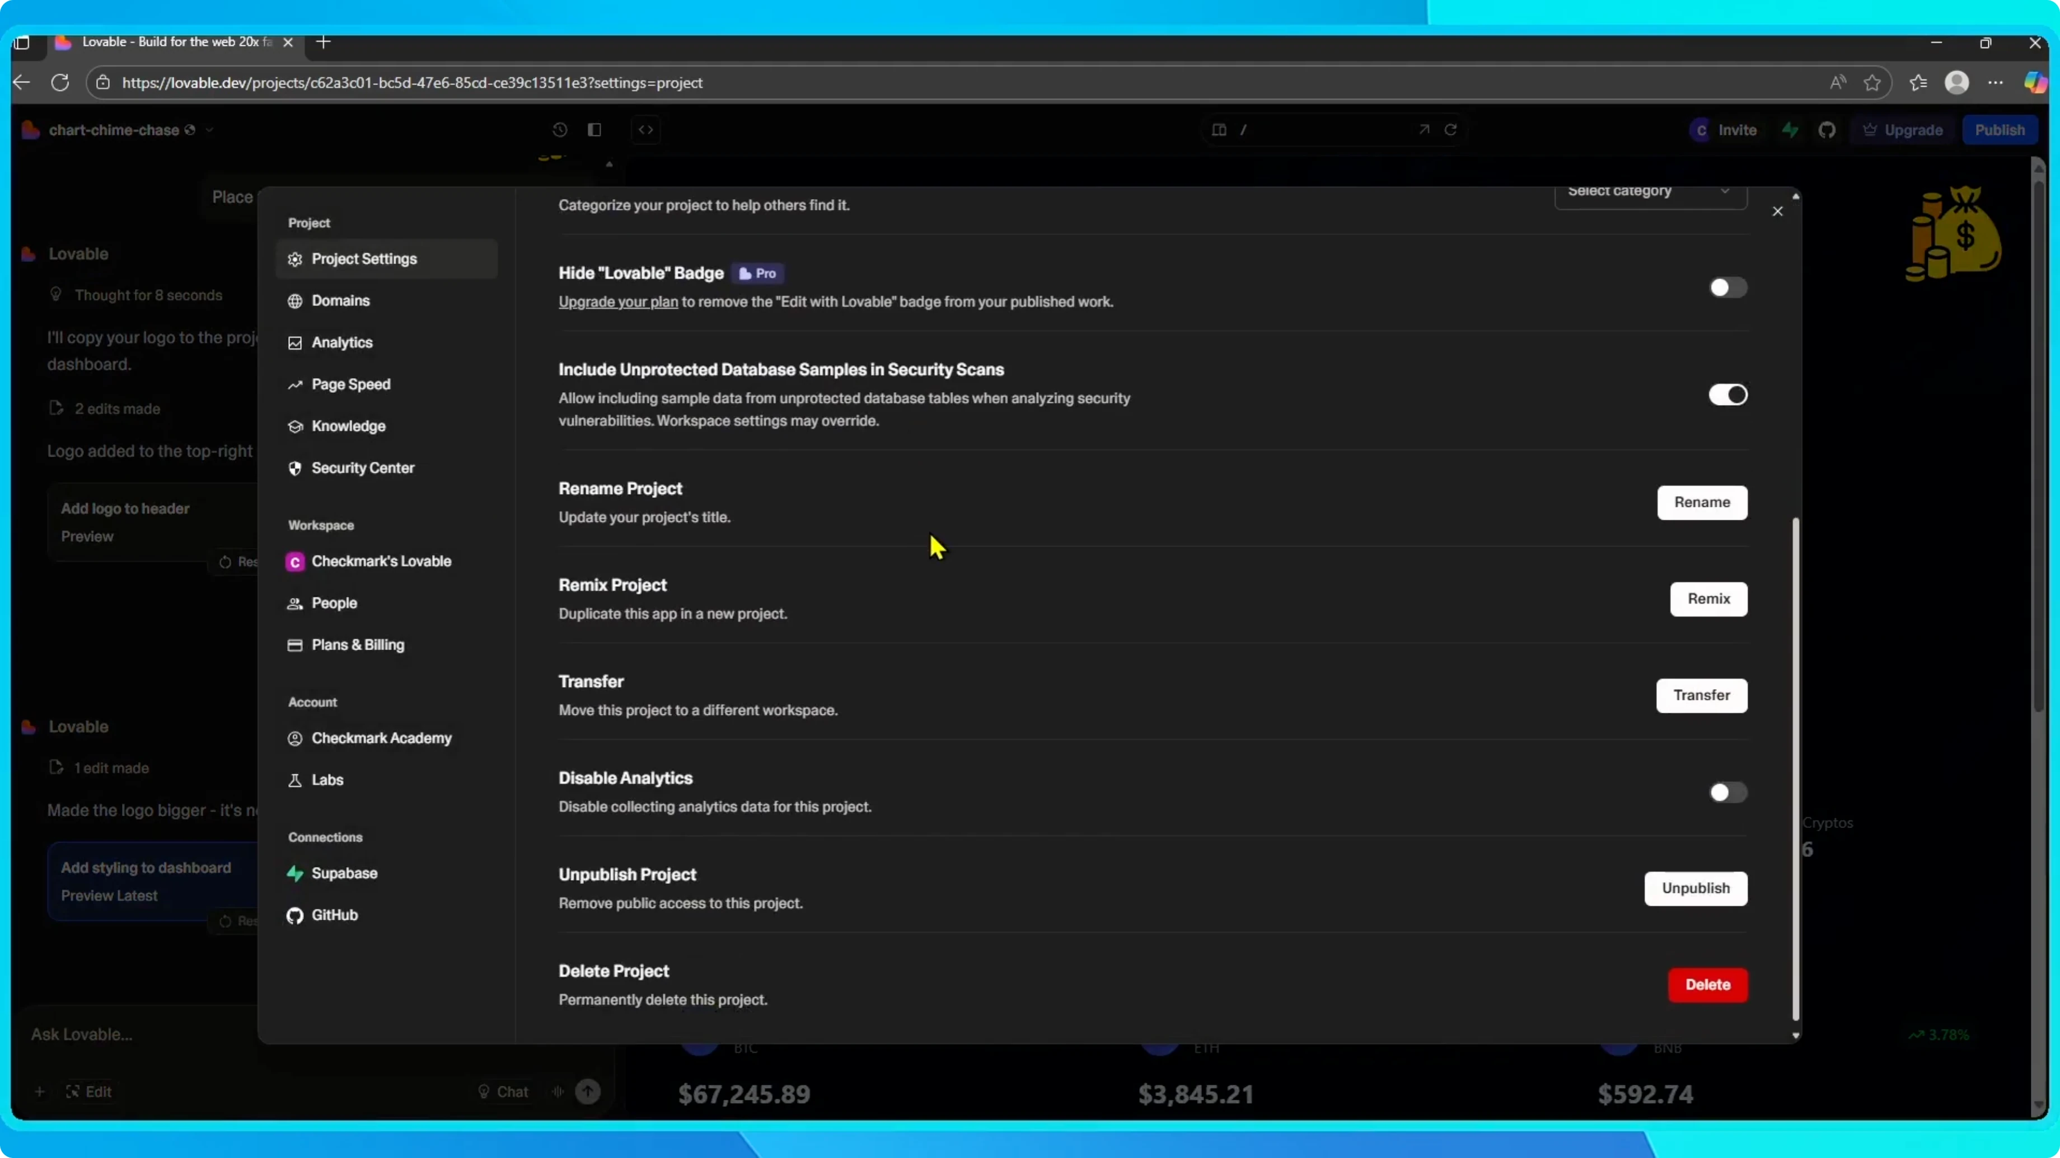Open Labs settings
Screen dimensions: 2060x1158
pyautogui.click(x=386, y=780)
